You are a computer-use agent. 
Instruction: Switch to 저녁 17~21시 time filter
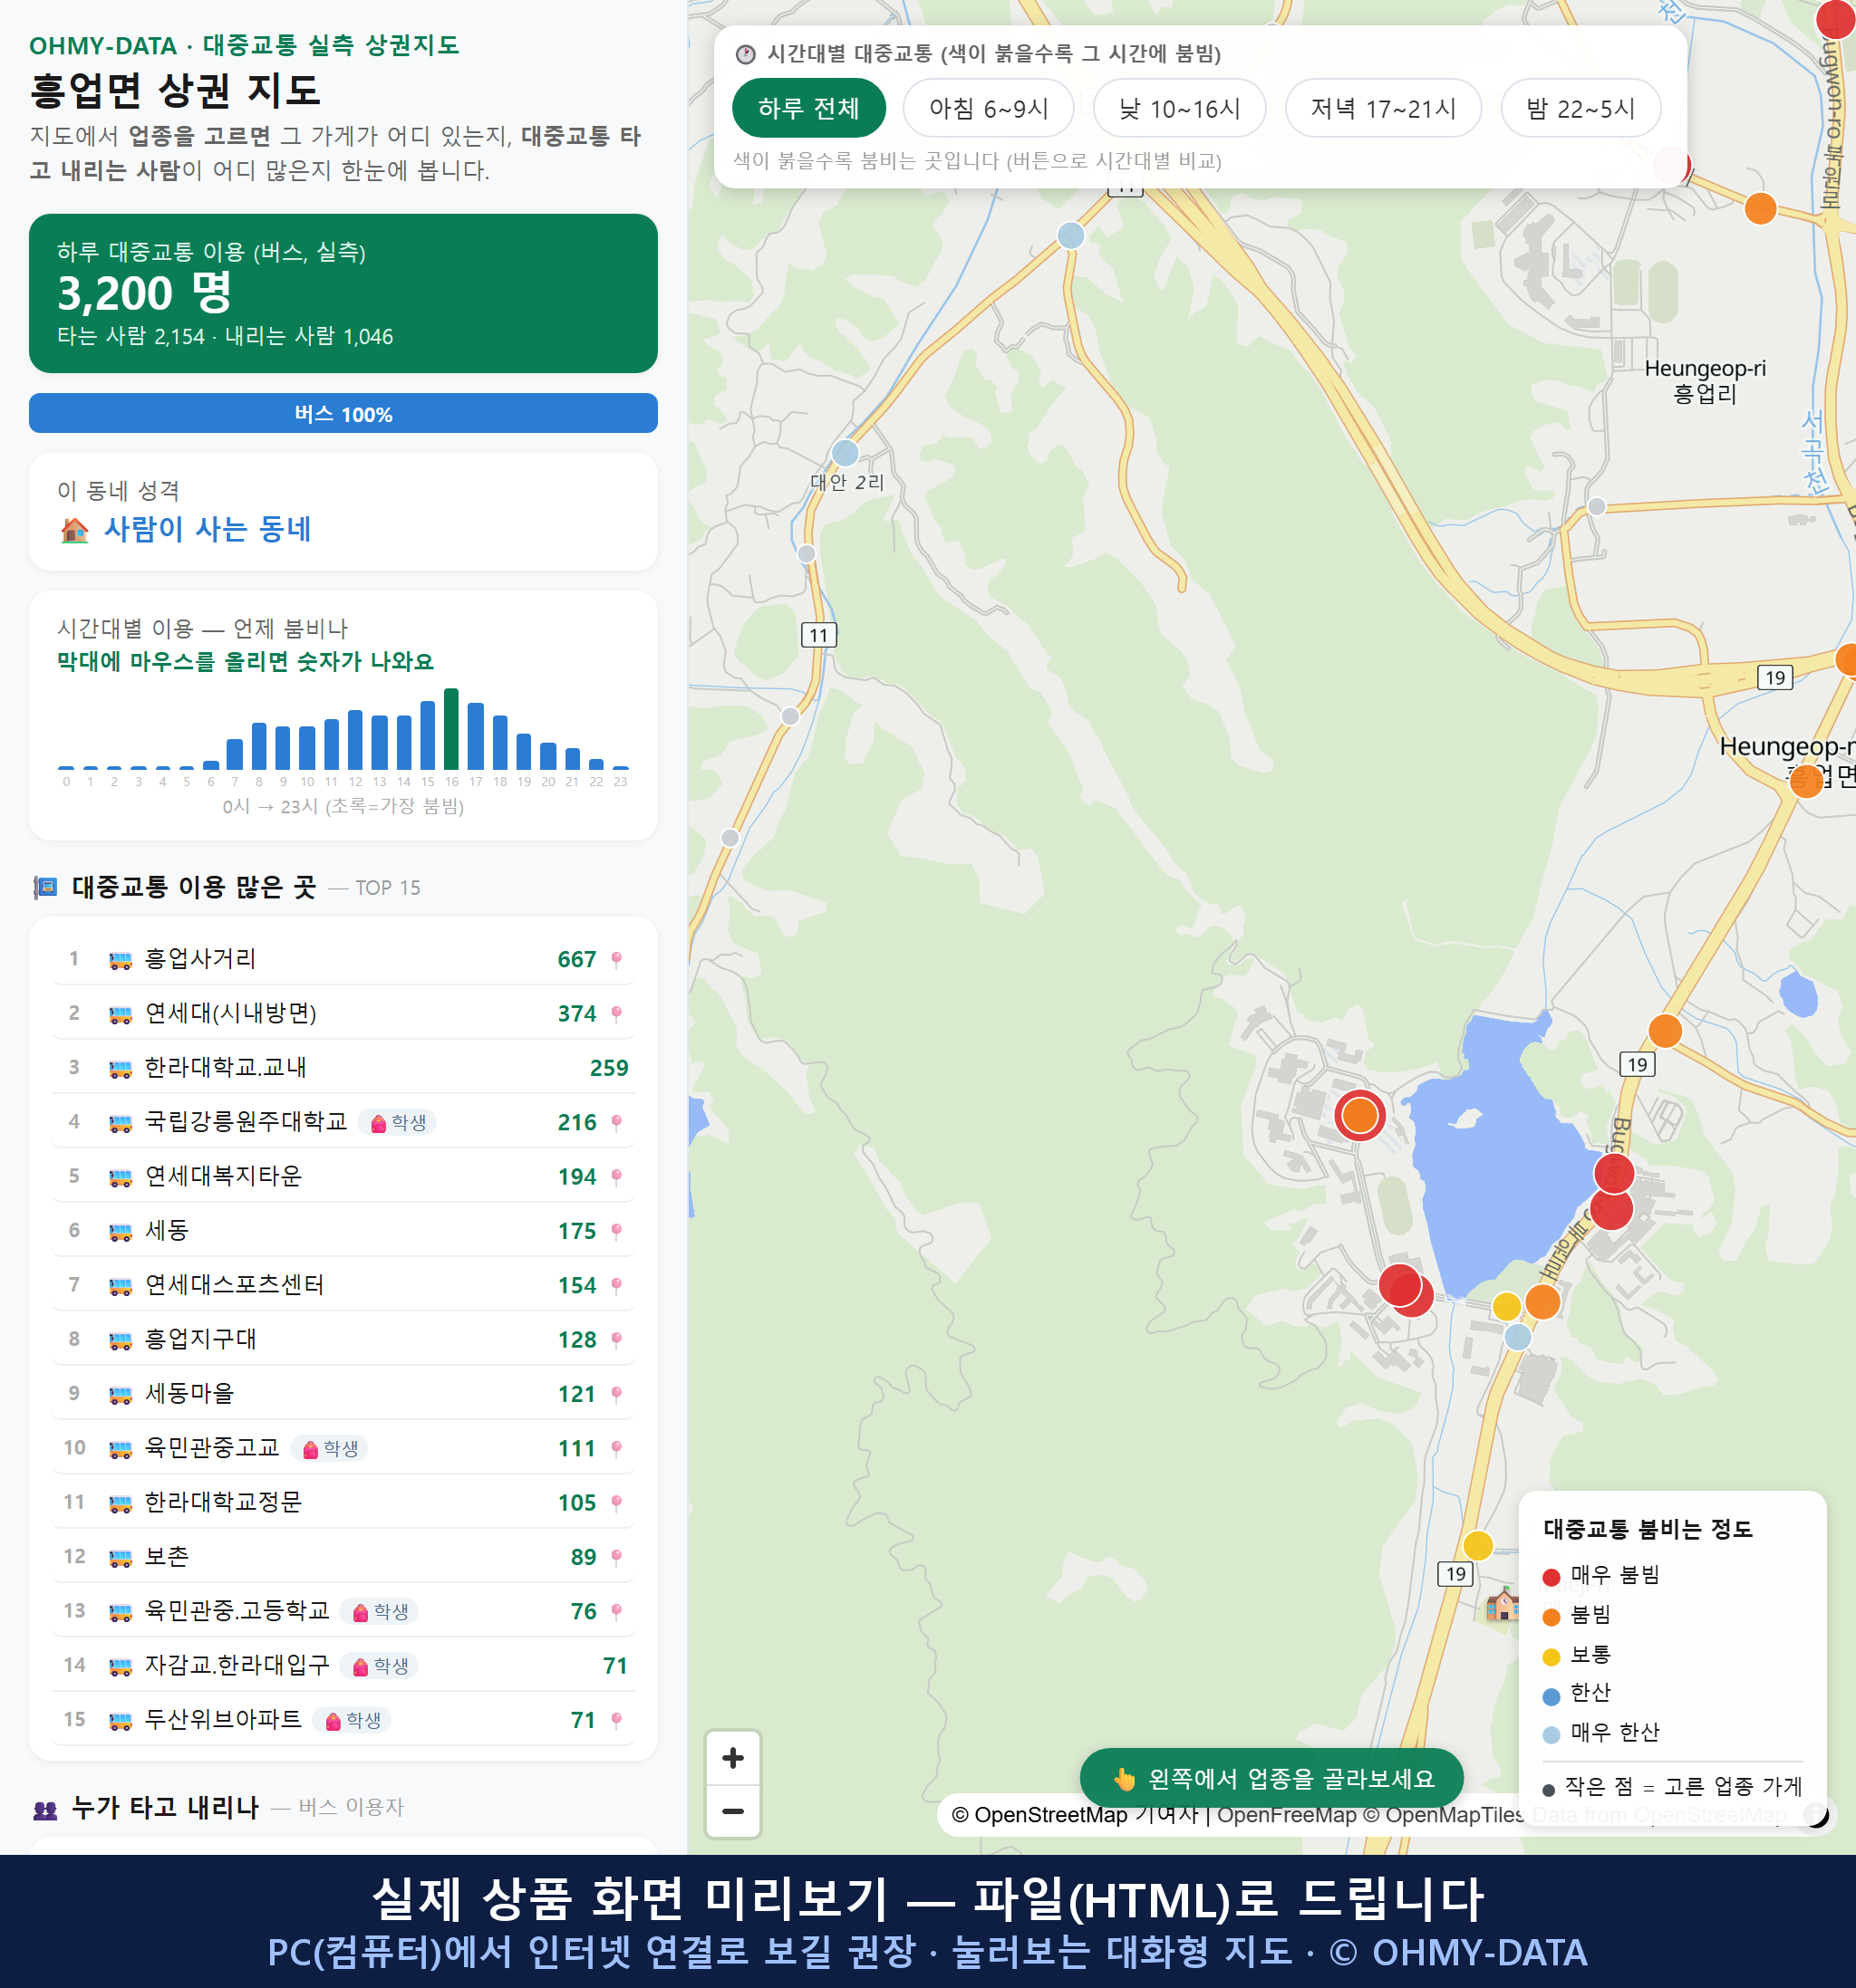(x=1383, y=108)
